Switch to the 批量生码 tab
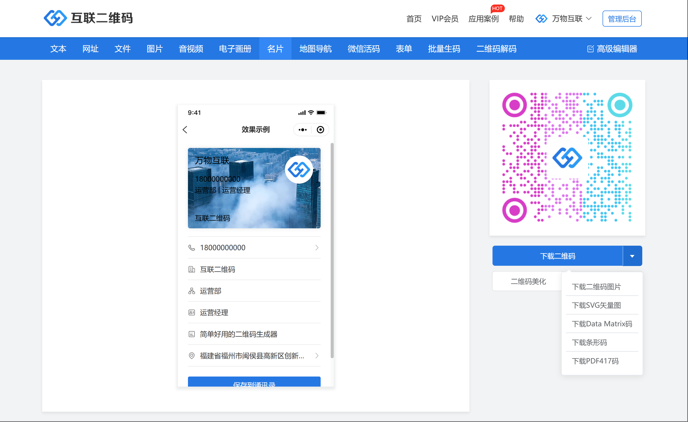The height and width of the screenshot is (422, 688). click(444, 48)
